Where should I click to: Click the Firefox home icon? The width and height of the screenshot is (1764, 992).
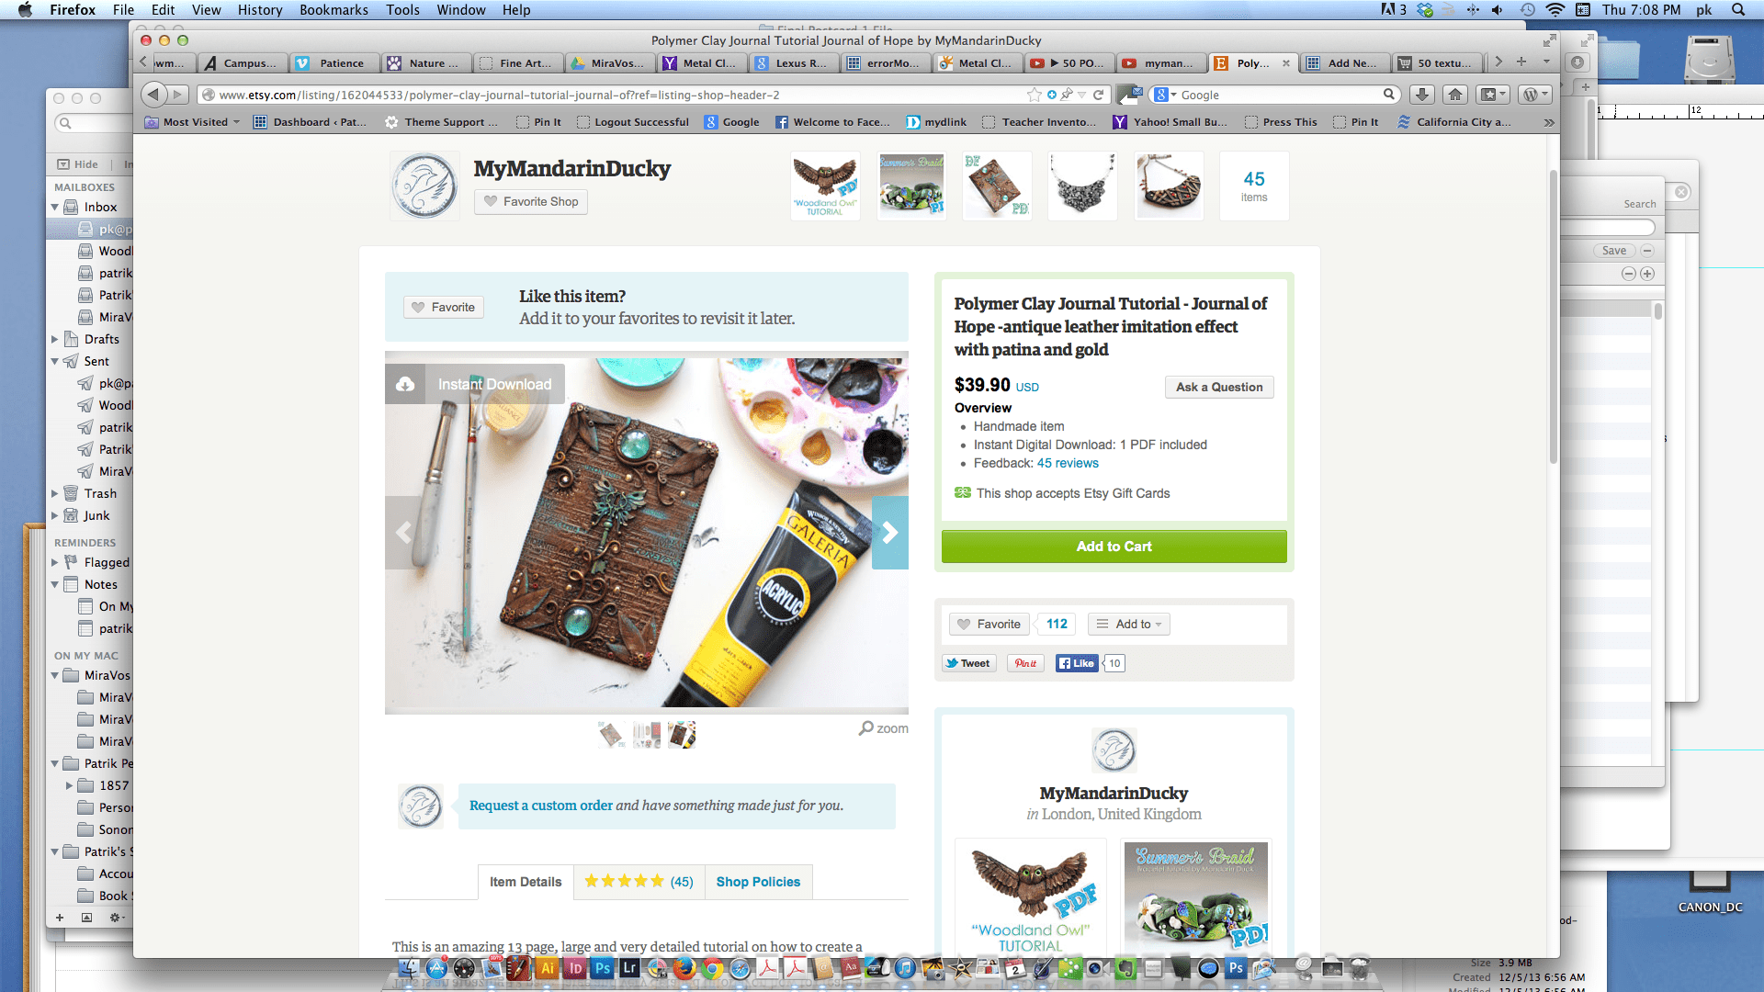tap(1455, 95)
